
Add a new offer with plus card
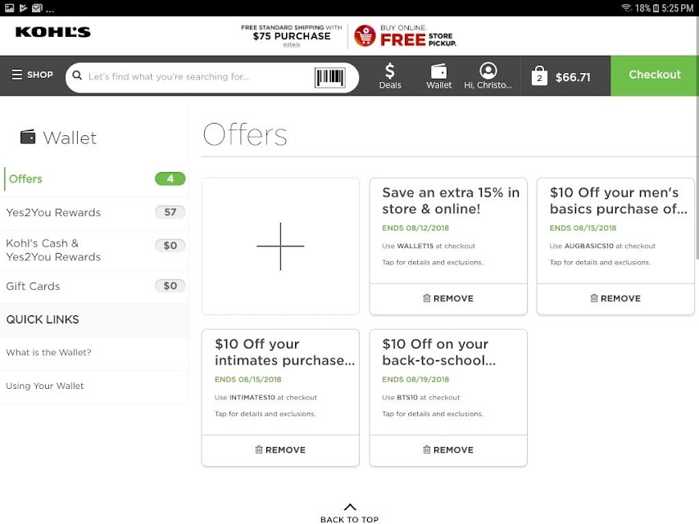click(x=280, y=246)
